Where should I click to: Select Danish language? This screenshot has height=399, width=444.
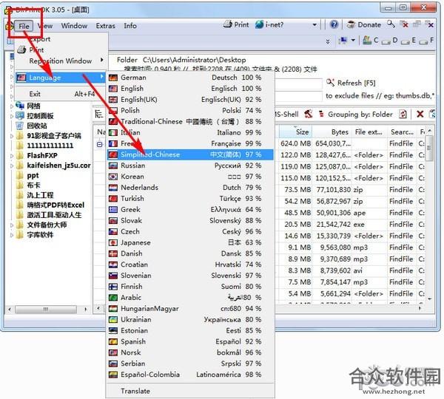pos(189,253)
